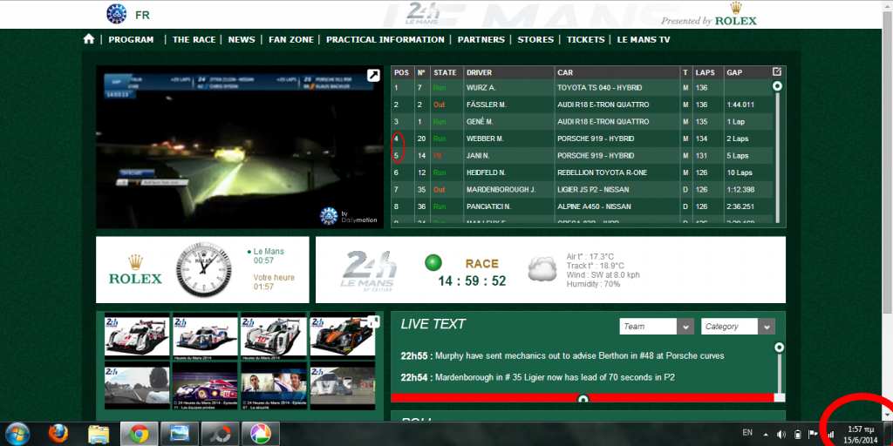Click TOYOTA TS 040 - HYBRID car cell
The image size is (893, 446).
coord(599,88)
